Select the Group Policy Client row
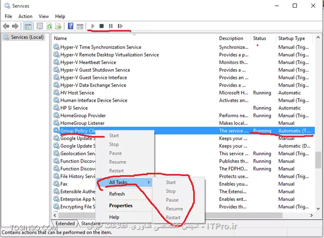The image size is (324, 238). (184, 130)
